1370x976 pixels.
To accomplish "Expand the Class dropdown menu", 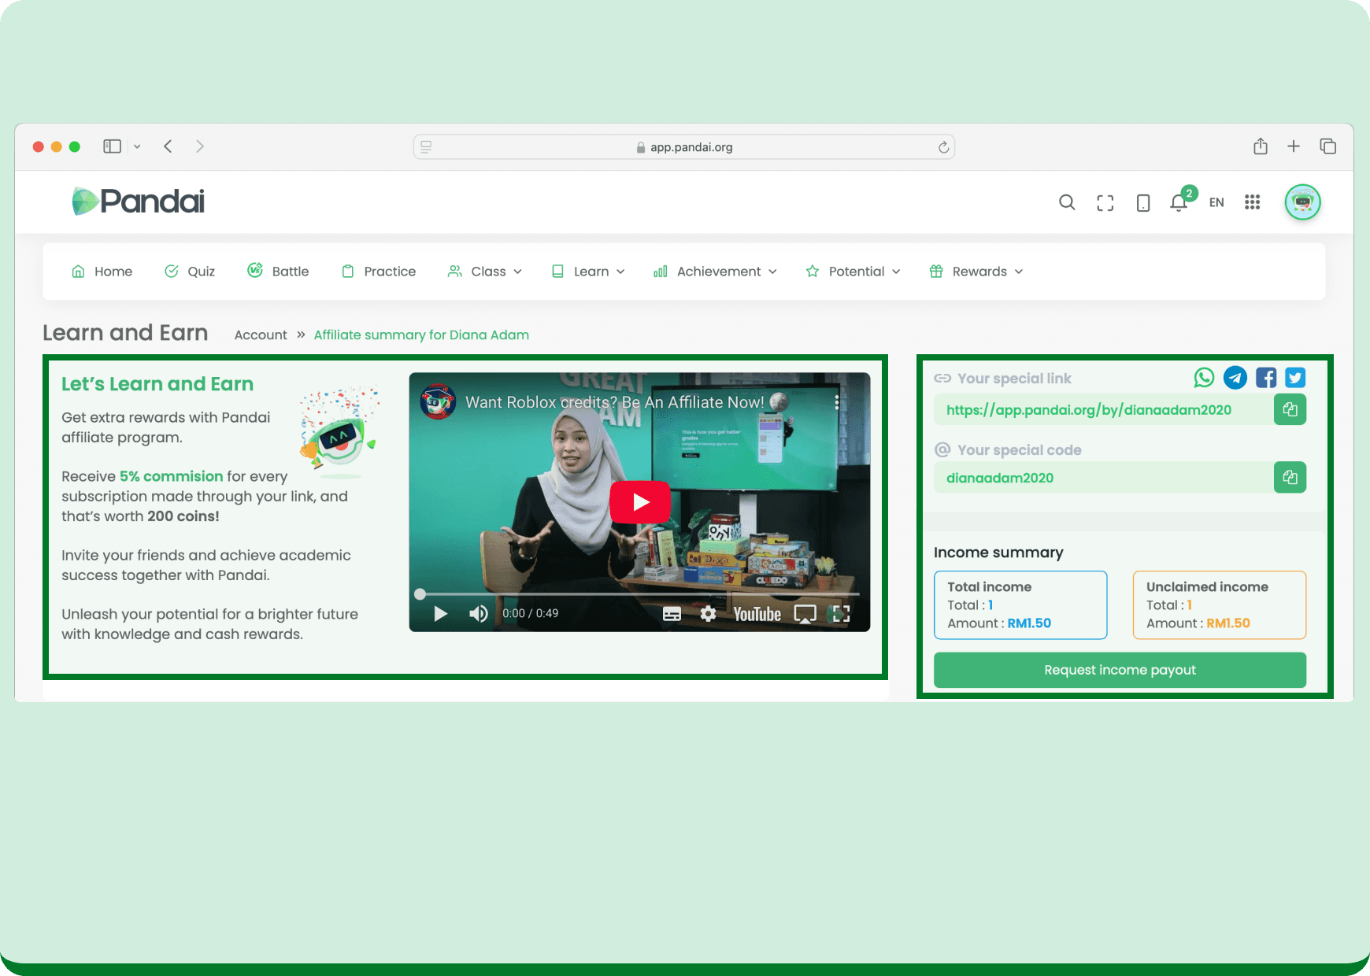I will pyautogui.click(x=485, y=272).
